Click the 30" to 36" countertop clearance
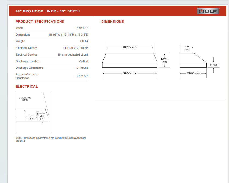Screen dimensions: 229x183 click(82, 76)
